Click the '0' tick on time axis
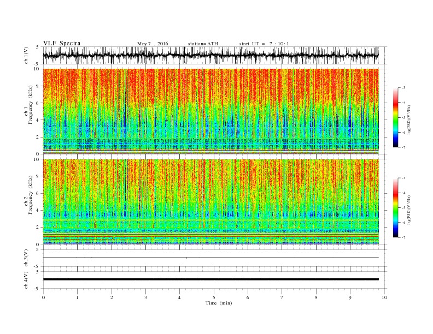Image resolution: width=433 pixels, height=334 pixels. [43, 297]
